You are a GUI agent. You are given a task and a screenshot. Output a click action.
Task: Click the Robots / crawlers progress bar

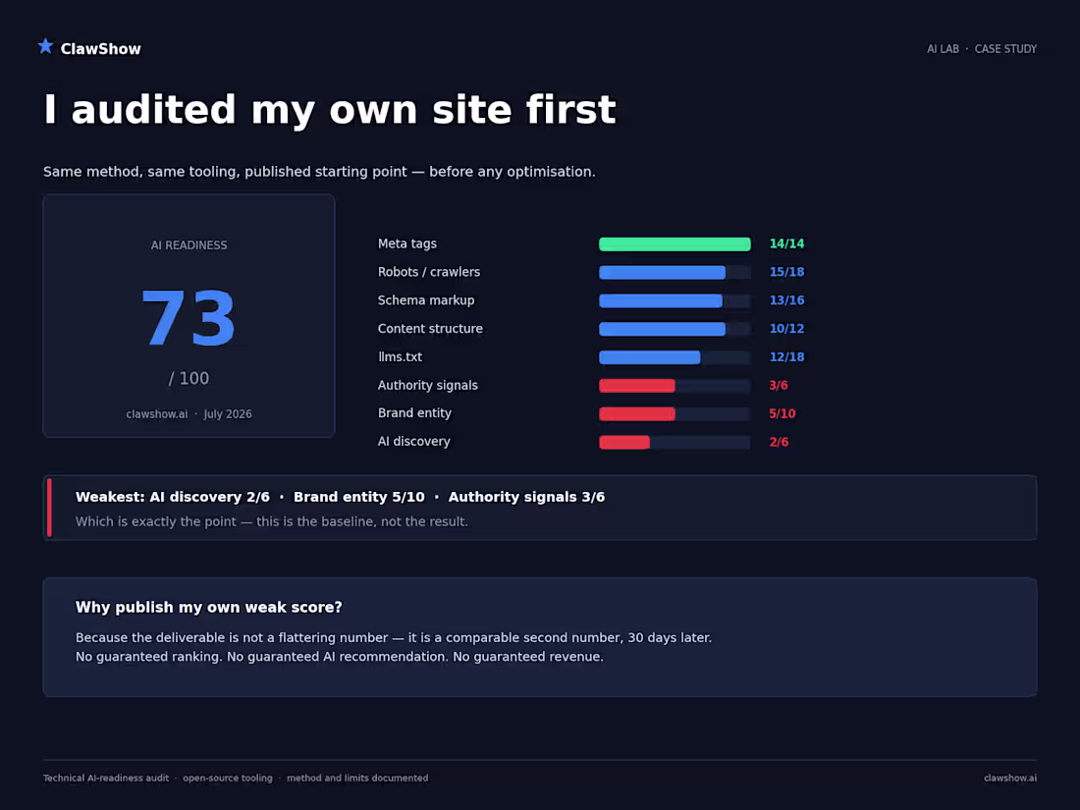pos(675,272)
